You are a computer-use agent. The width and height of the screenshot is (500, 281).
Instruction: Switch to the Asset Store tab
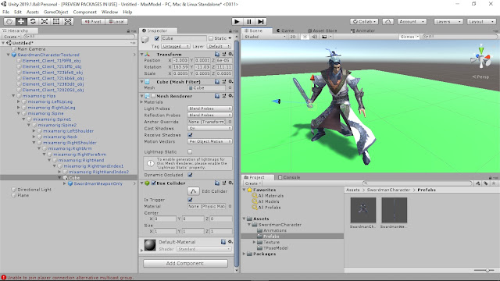click(x=322, y=30)
